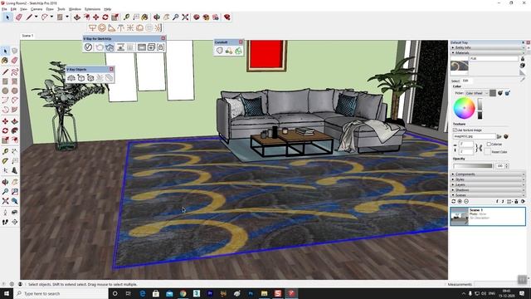Image resolution: width=531 pixels, height=299 pixels.
Task: Click the Opacity slider bar
Action: click(473, 166)
